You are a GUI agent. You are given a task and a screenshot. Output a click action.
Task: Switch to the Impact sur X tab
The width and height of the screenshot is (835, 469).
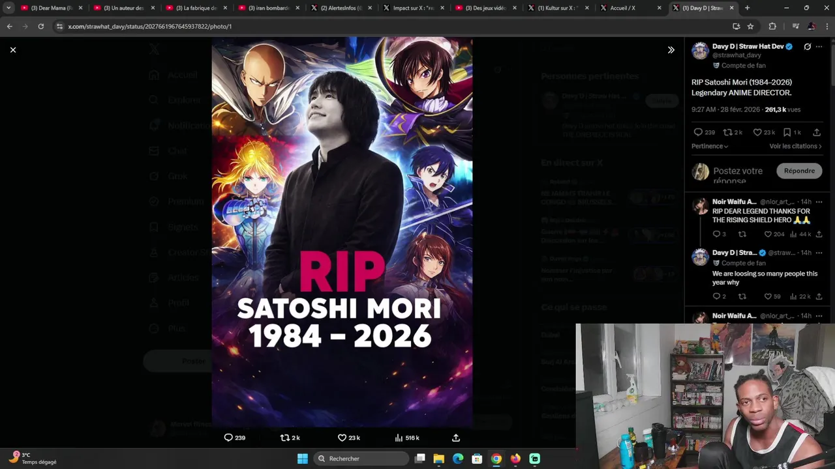click(x=413, y=8)
